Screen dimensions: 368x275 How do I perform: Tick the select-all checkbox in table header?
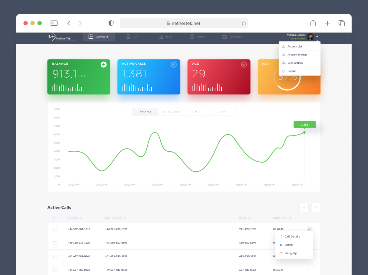pos(55,218)
